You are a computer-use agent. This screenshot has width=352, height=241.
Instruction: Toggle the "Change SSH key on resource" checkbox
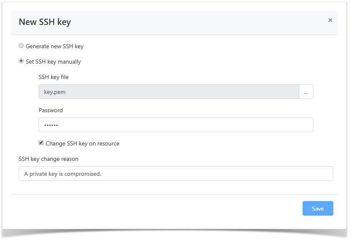41,143
